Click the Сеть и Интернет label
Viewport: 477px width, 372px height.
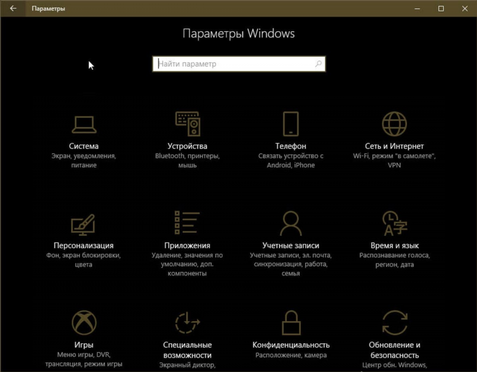click(394, 146)
